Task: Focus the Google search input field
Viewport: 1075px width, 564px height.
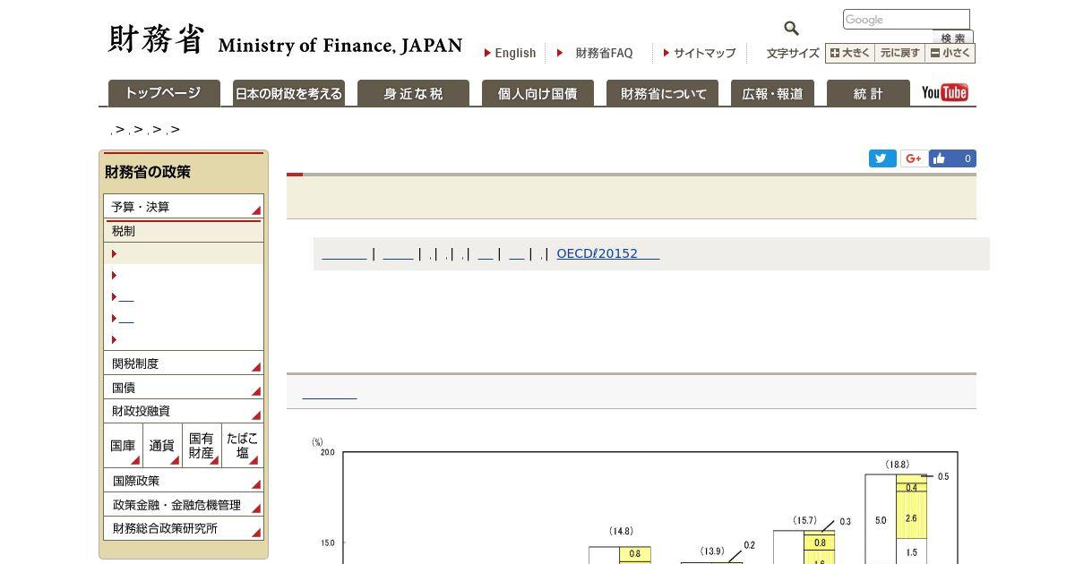Action: (907, 20)
